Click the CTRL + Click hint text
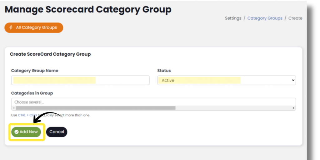The height and width of the screenshot is (160, 320). 27,115
